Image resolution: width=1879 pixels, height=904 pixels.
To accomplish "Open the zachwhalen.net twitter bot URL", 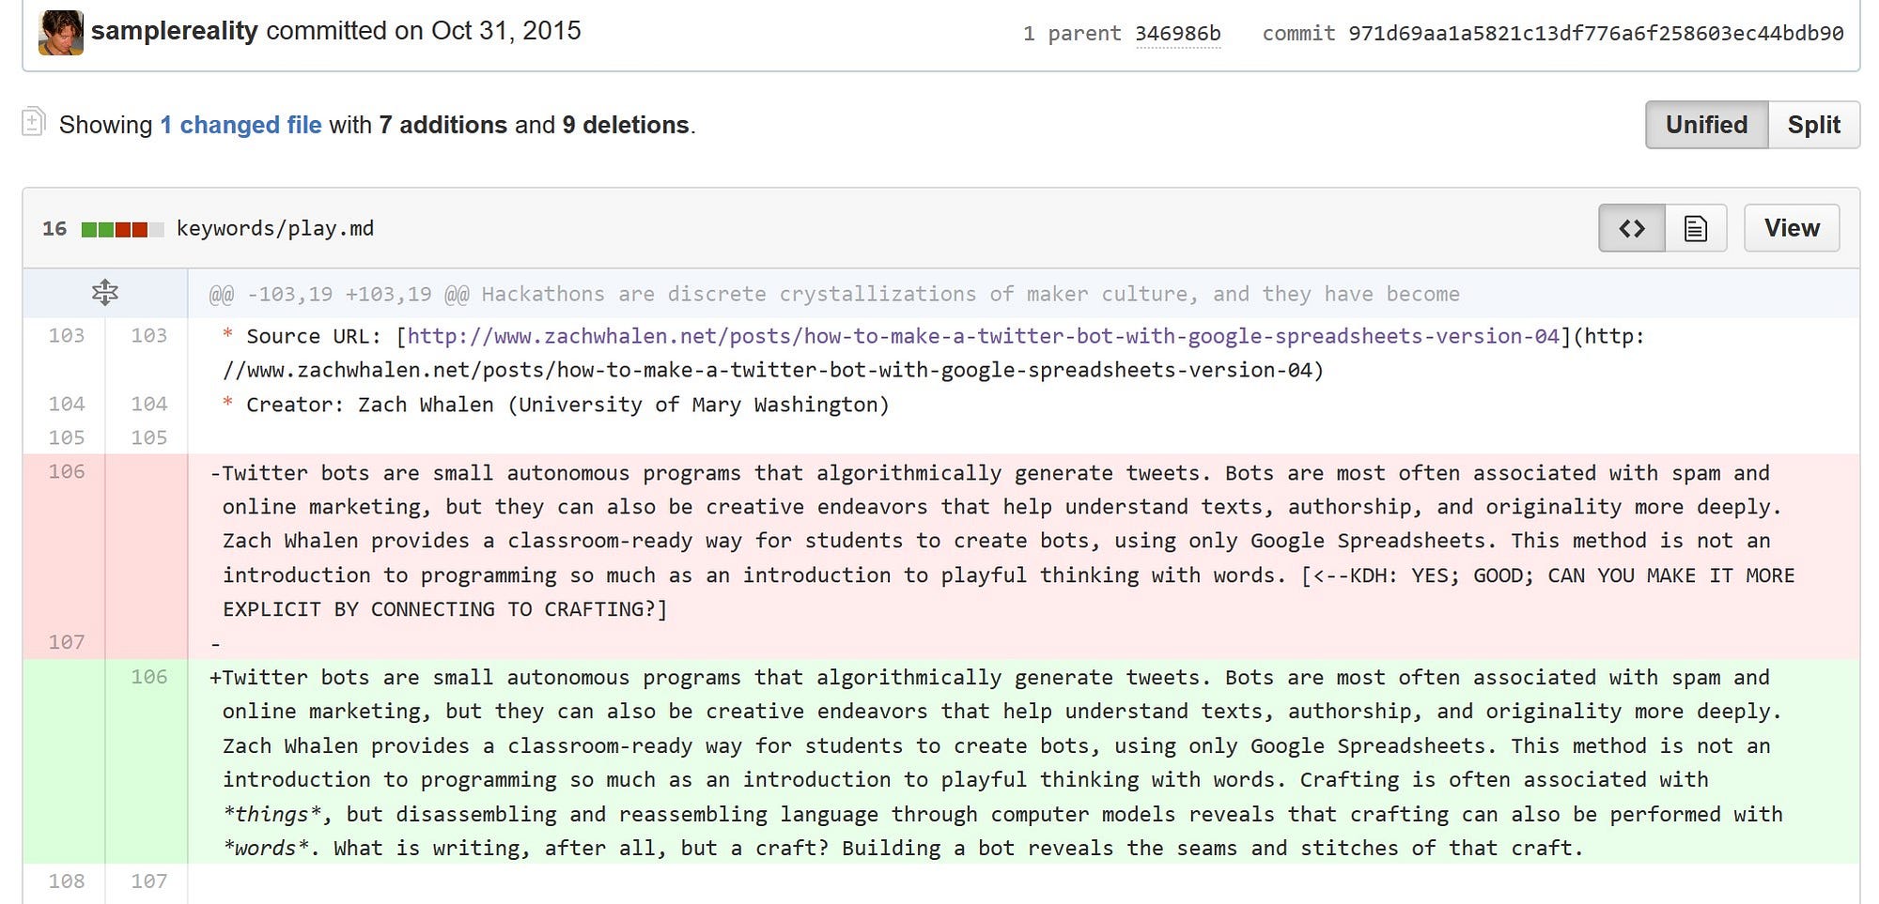I will [984, 336].
